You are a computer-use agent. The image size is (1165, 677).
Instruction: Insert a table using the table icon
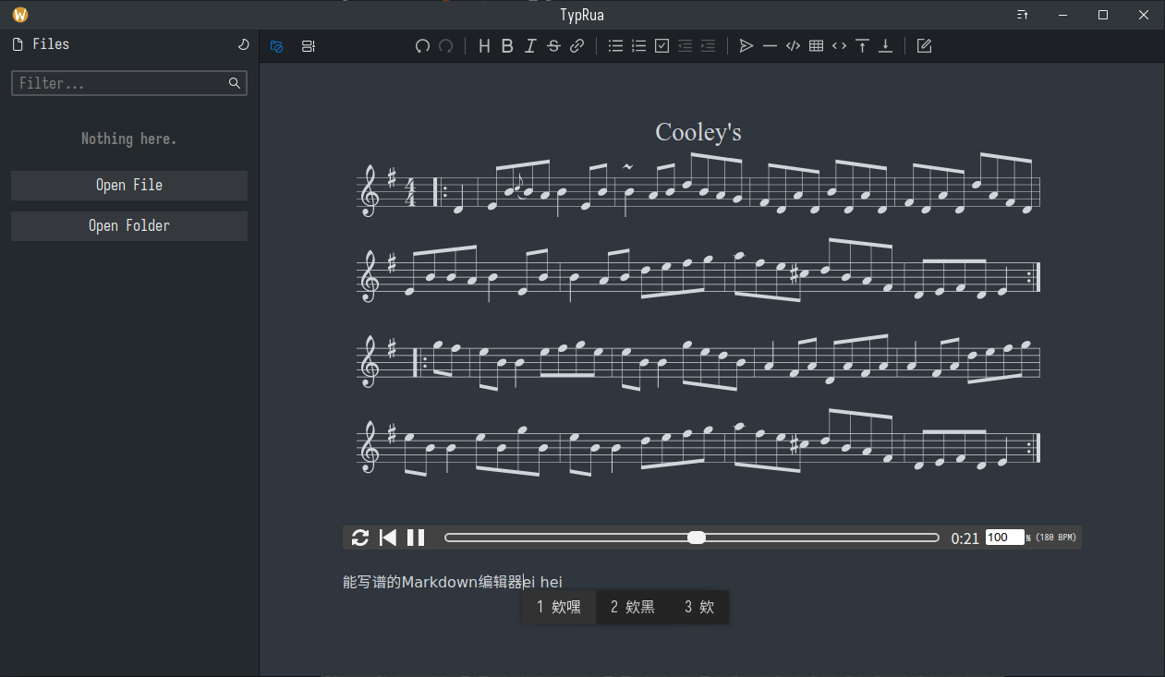pyautogui.click(x=816, y=46)
